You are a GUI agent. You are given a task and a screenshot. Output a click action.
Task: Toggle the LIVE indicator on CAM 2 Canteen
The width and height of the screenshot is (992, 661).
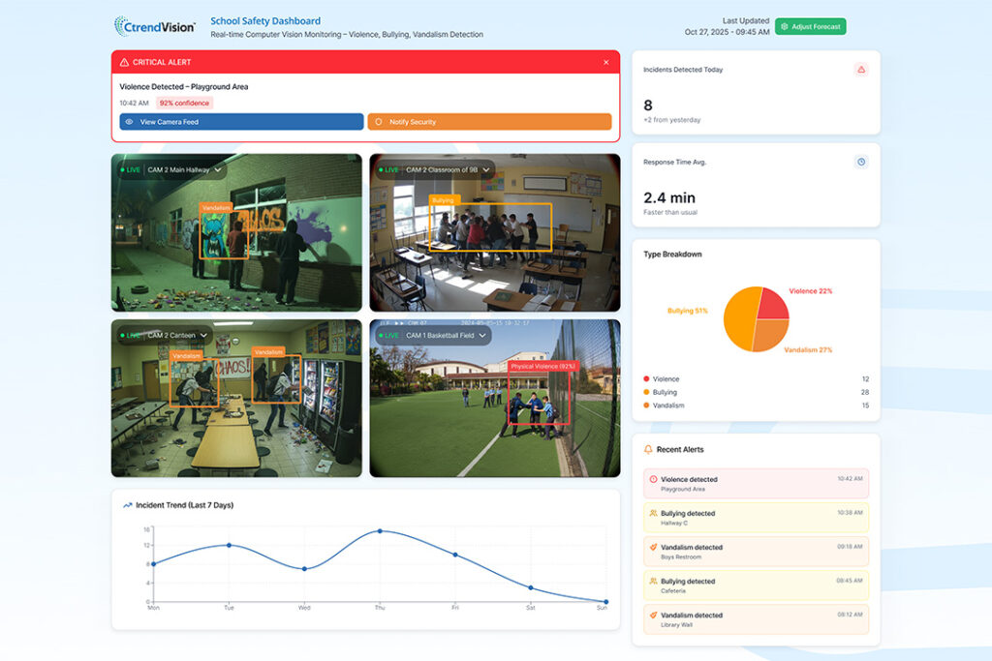(x=131, y=334)
